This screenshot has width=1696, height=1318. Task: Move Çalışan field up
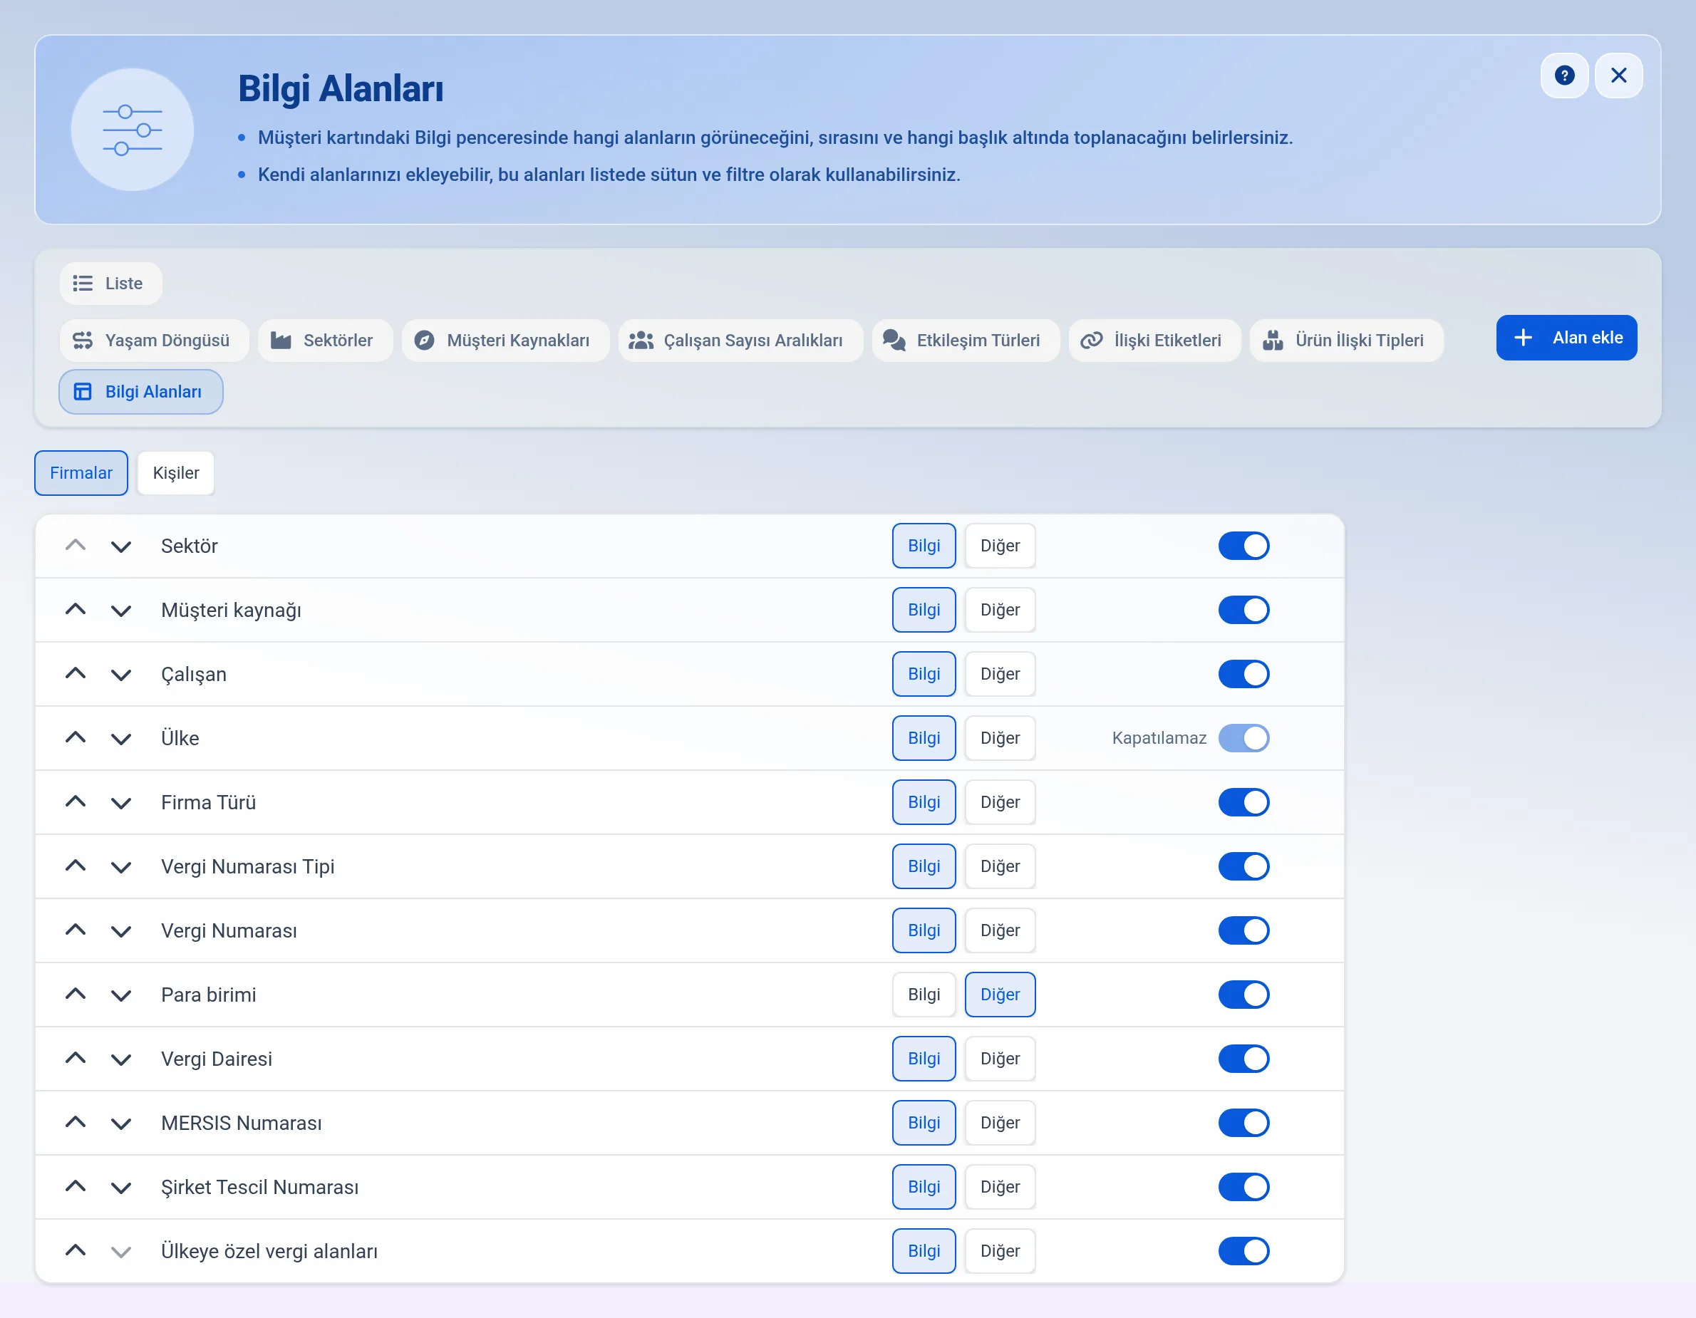(76, 674)
